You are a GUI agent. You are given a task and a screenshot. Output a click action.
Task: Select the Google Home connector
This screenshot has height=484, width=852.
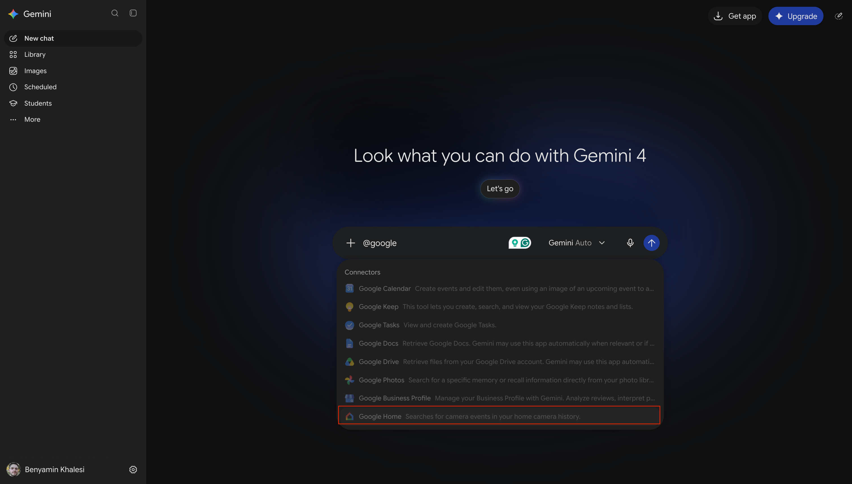point(499,417)
